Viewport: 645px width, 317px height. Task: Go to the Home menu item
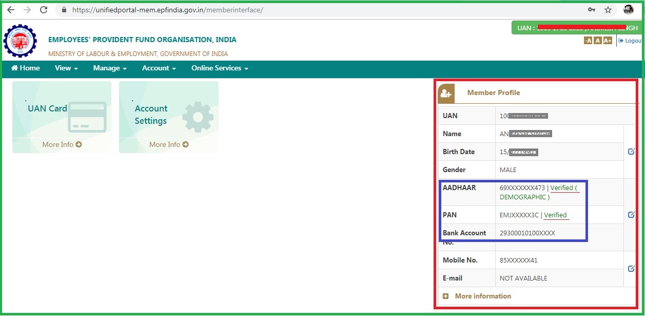tap(26, 68)
